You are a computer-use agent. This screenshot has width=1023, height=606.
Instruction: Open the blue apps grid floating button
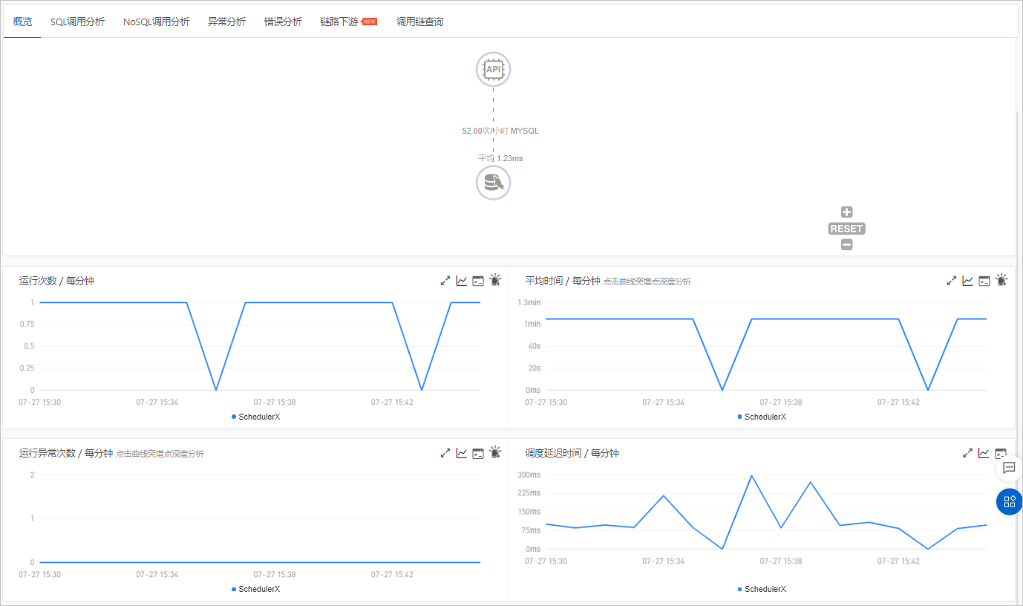(x=1009, y=501)
